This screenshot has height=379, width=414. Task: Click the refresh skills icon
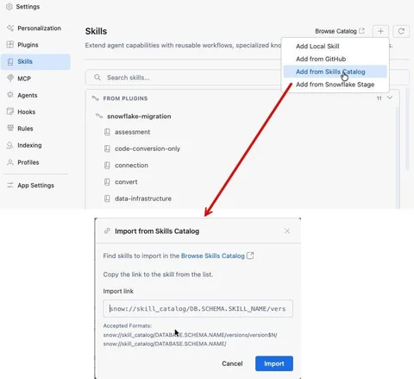pyautogui.click(x=401, y=31)
